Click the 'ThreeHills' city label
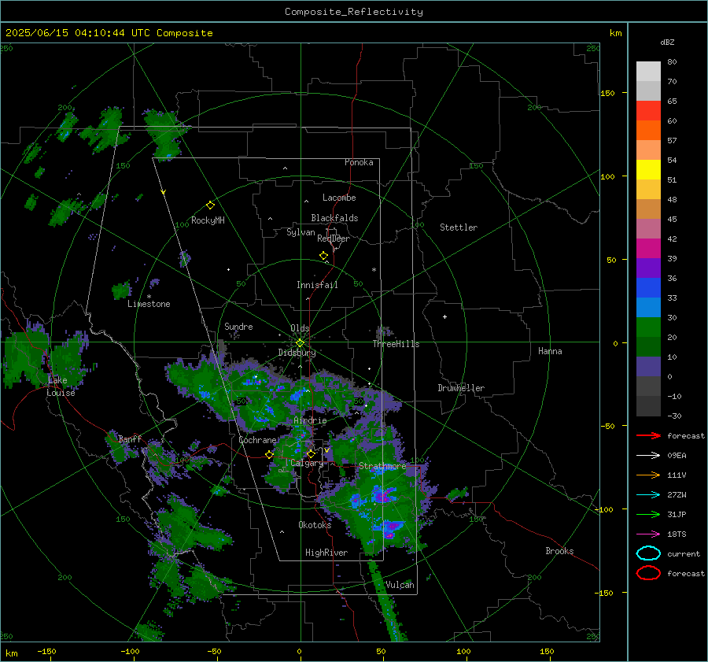The height and width of the screenshot is (662, 708). pos(396,344)
